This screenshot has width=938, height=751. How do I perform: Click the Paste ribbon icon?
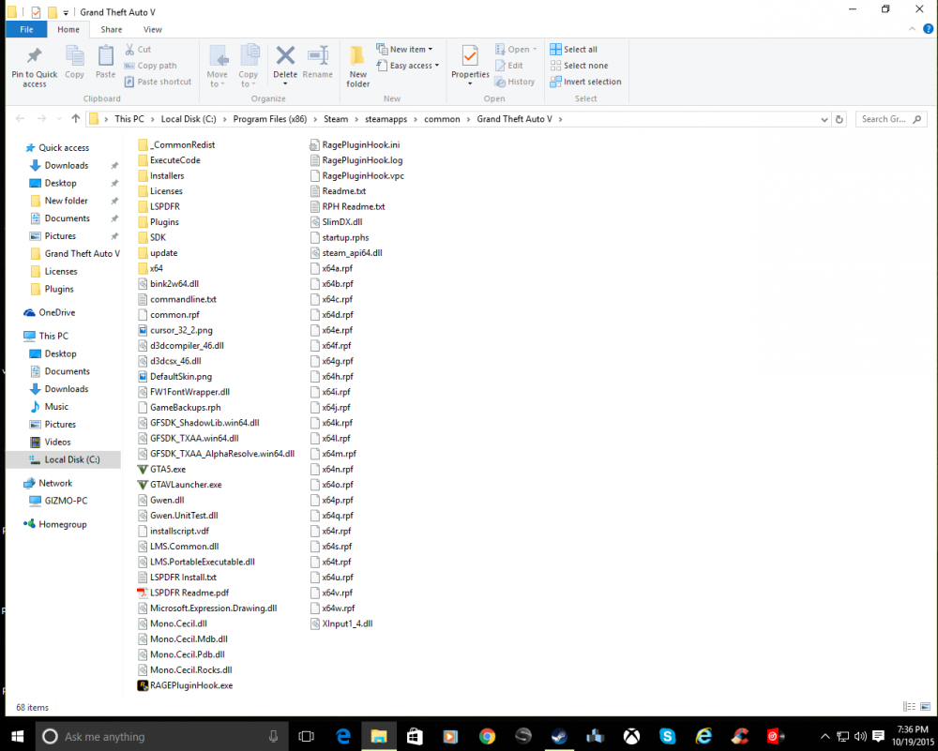coord(105,56)
